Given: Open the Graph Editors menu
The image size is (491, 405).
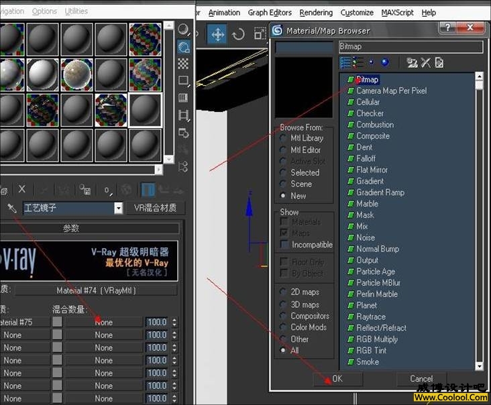Looking at the screenshot, I should (270, 13).
